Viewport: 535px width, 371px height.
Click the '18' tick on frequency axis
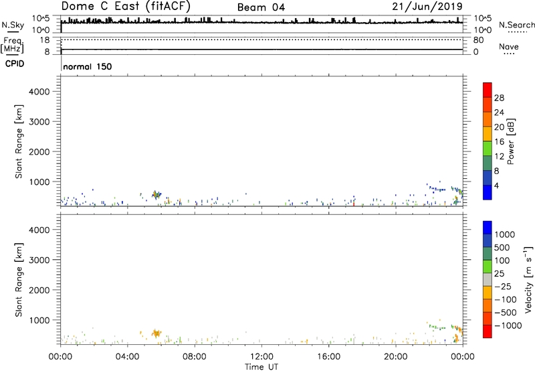point(45,40)
